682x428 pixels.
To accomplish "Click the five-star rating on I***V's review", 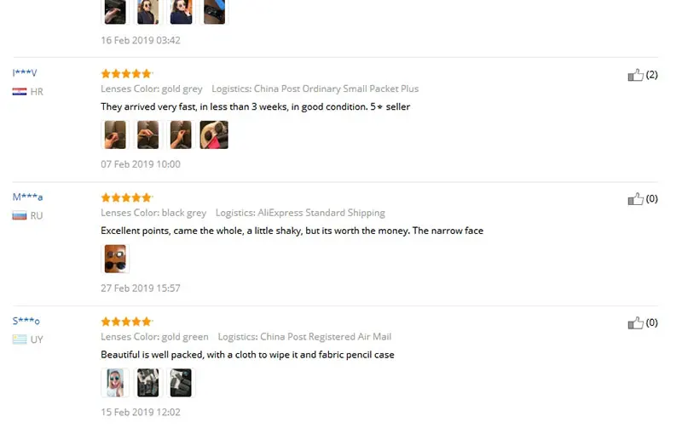I will point(126,74).
